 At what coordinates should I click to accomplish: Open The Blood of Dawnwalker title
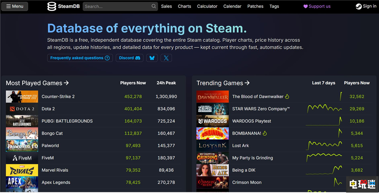click(258, 96)
